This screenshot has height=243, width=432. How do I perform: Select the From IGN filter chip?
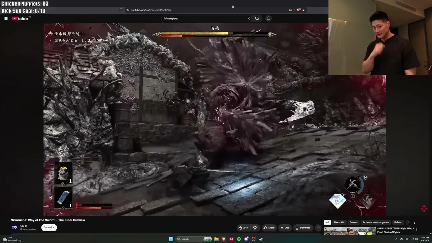(x=339, y=223)
